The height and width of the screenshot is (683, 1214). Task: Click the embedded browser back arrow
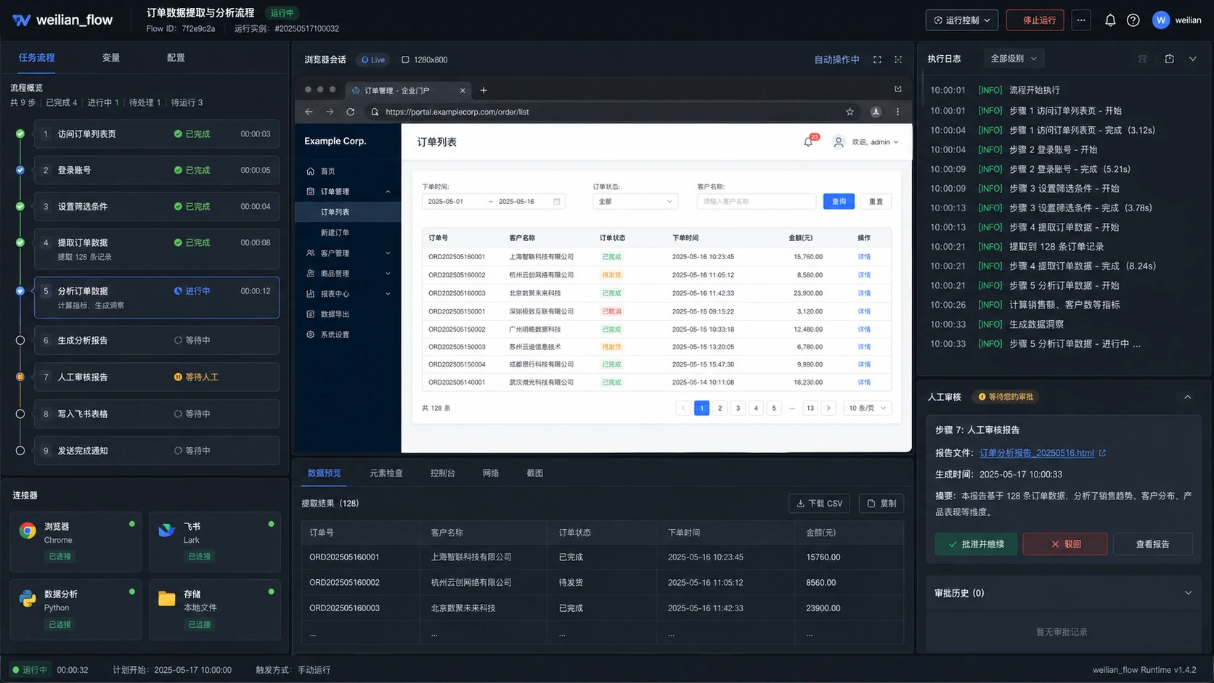click(309, 112)
